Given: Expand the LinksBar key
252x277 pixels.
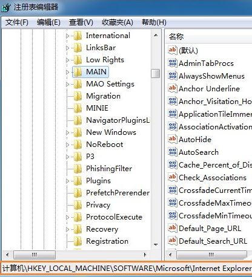Looking at the screenshot, I should [x=67, y=48].
